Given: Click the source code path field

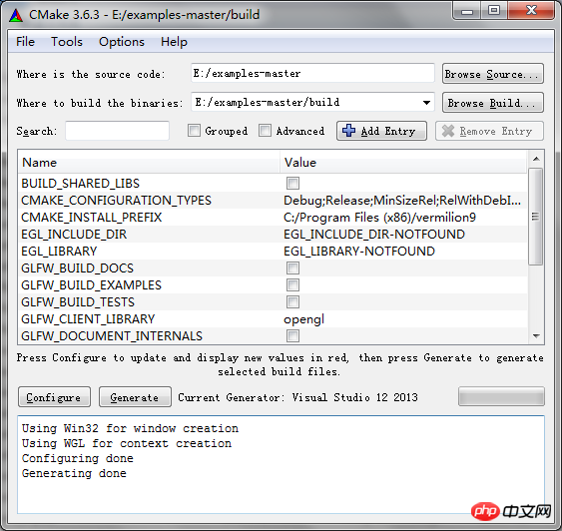Looking at the screenshot, I should (312, 74).
